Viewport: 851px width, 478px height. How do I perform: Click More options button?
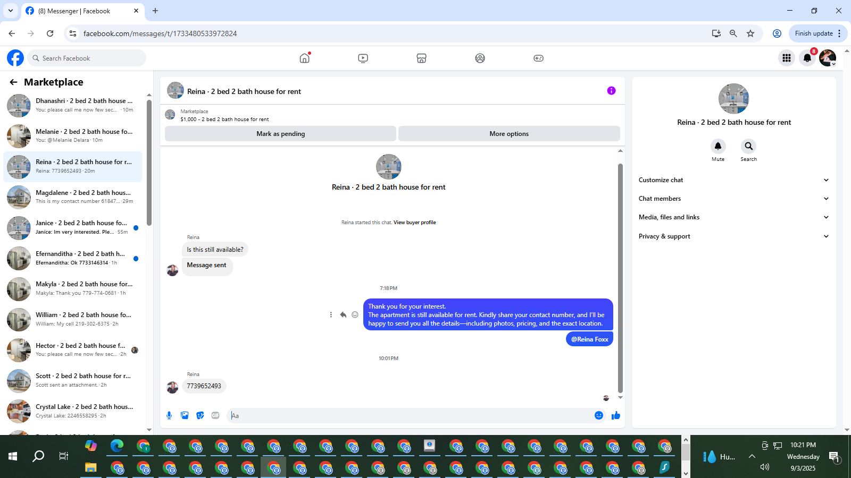click(509, 134)
